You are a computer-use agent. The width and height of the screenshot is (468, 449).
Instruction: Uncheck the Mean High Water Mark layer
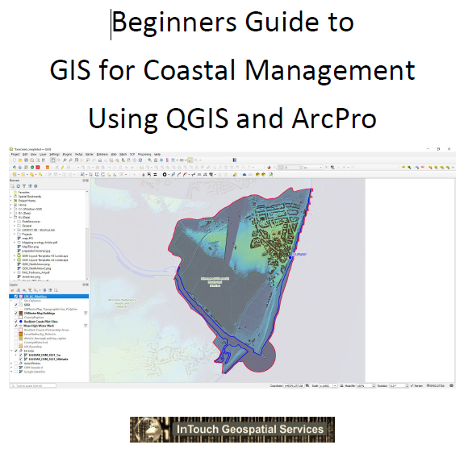[x=16, y=326]
